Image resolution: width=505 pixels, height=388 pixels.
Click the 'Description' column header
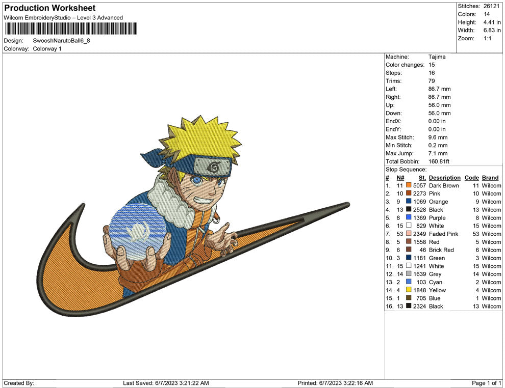445,178
